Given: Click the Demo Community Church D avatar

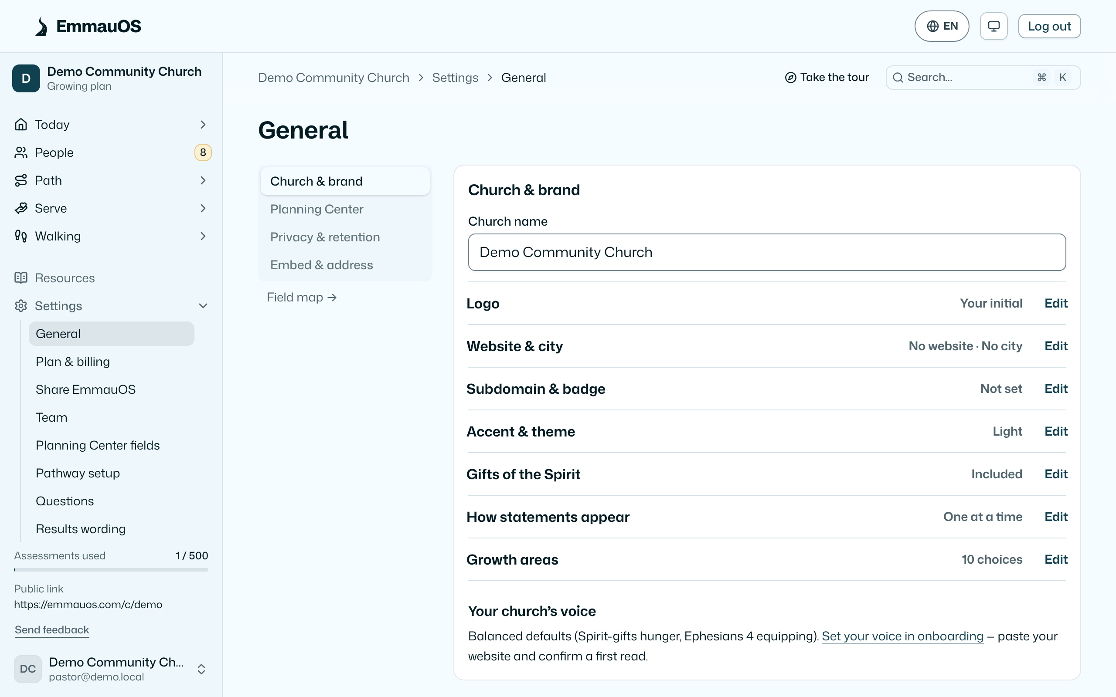Looking at the screenshot, I should click(26, 78).
